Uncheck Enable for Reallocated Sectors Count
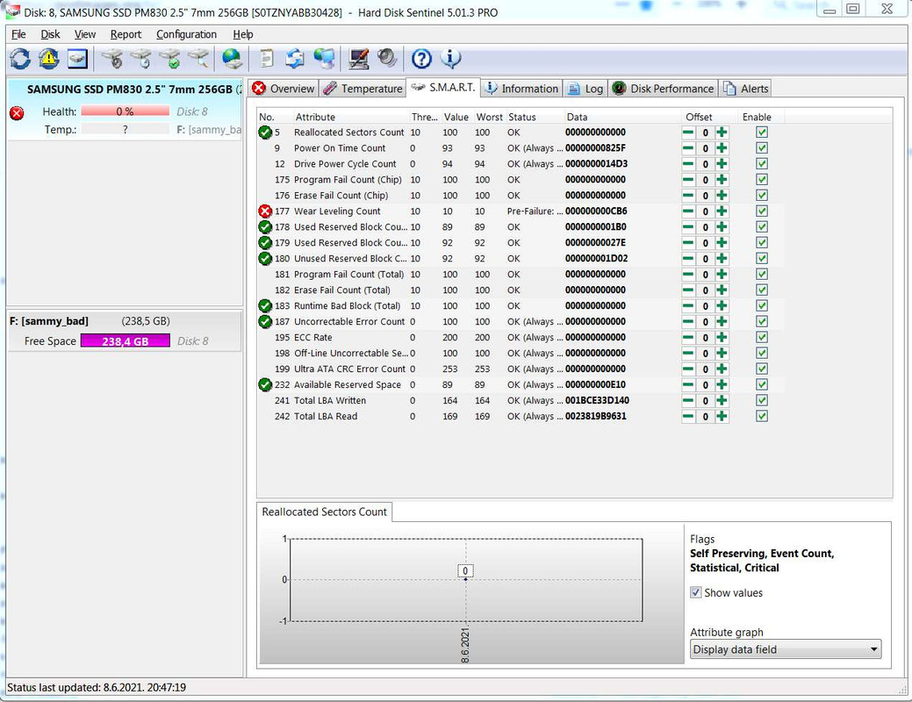The width and height of the screenshot is (912, 702). 761,132
